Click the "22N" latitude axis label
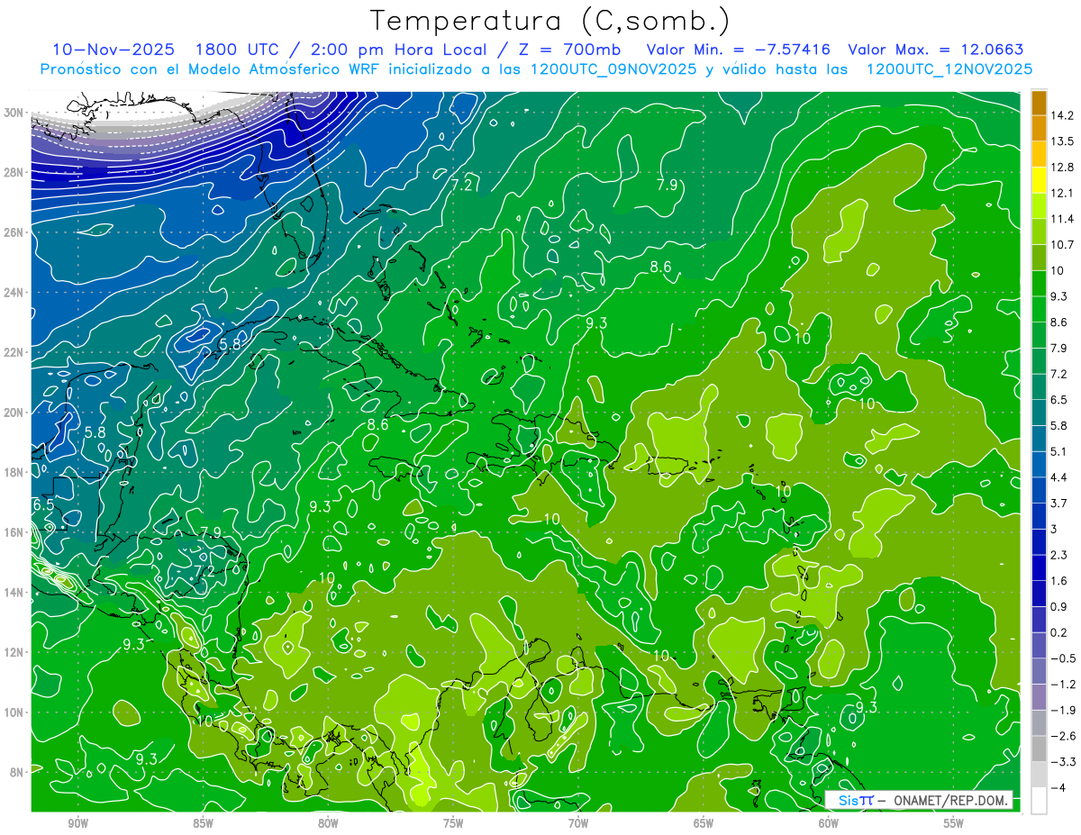The image size is (1081, 835). point(14,352)
